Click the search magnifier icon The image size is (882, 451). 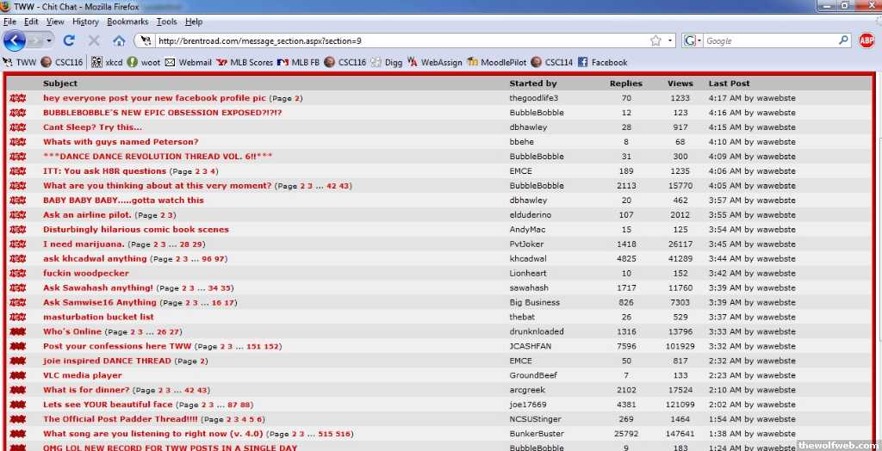tap(843, 40)
